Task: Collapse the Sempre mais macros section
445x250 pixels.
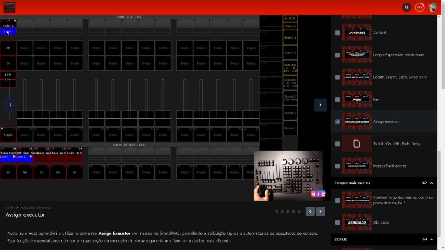Action: (x=432, y=183)
